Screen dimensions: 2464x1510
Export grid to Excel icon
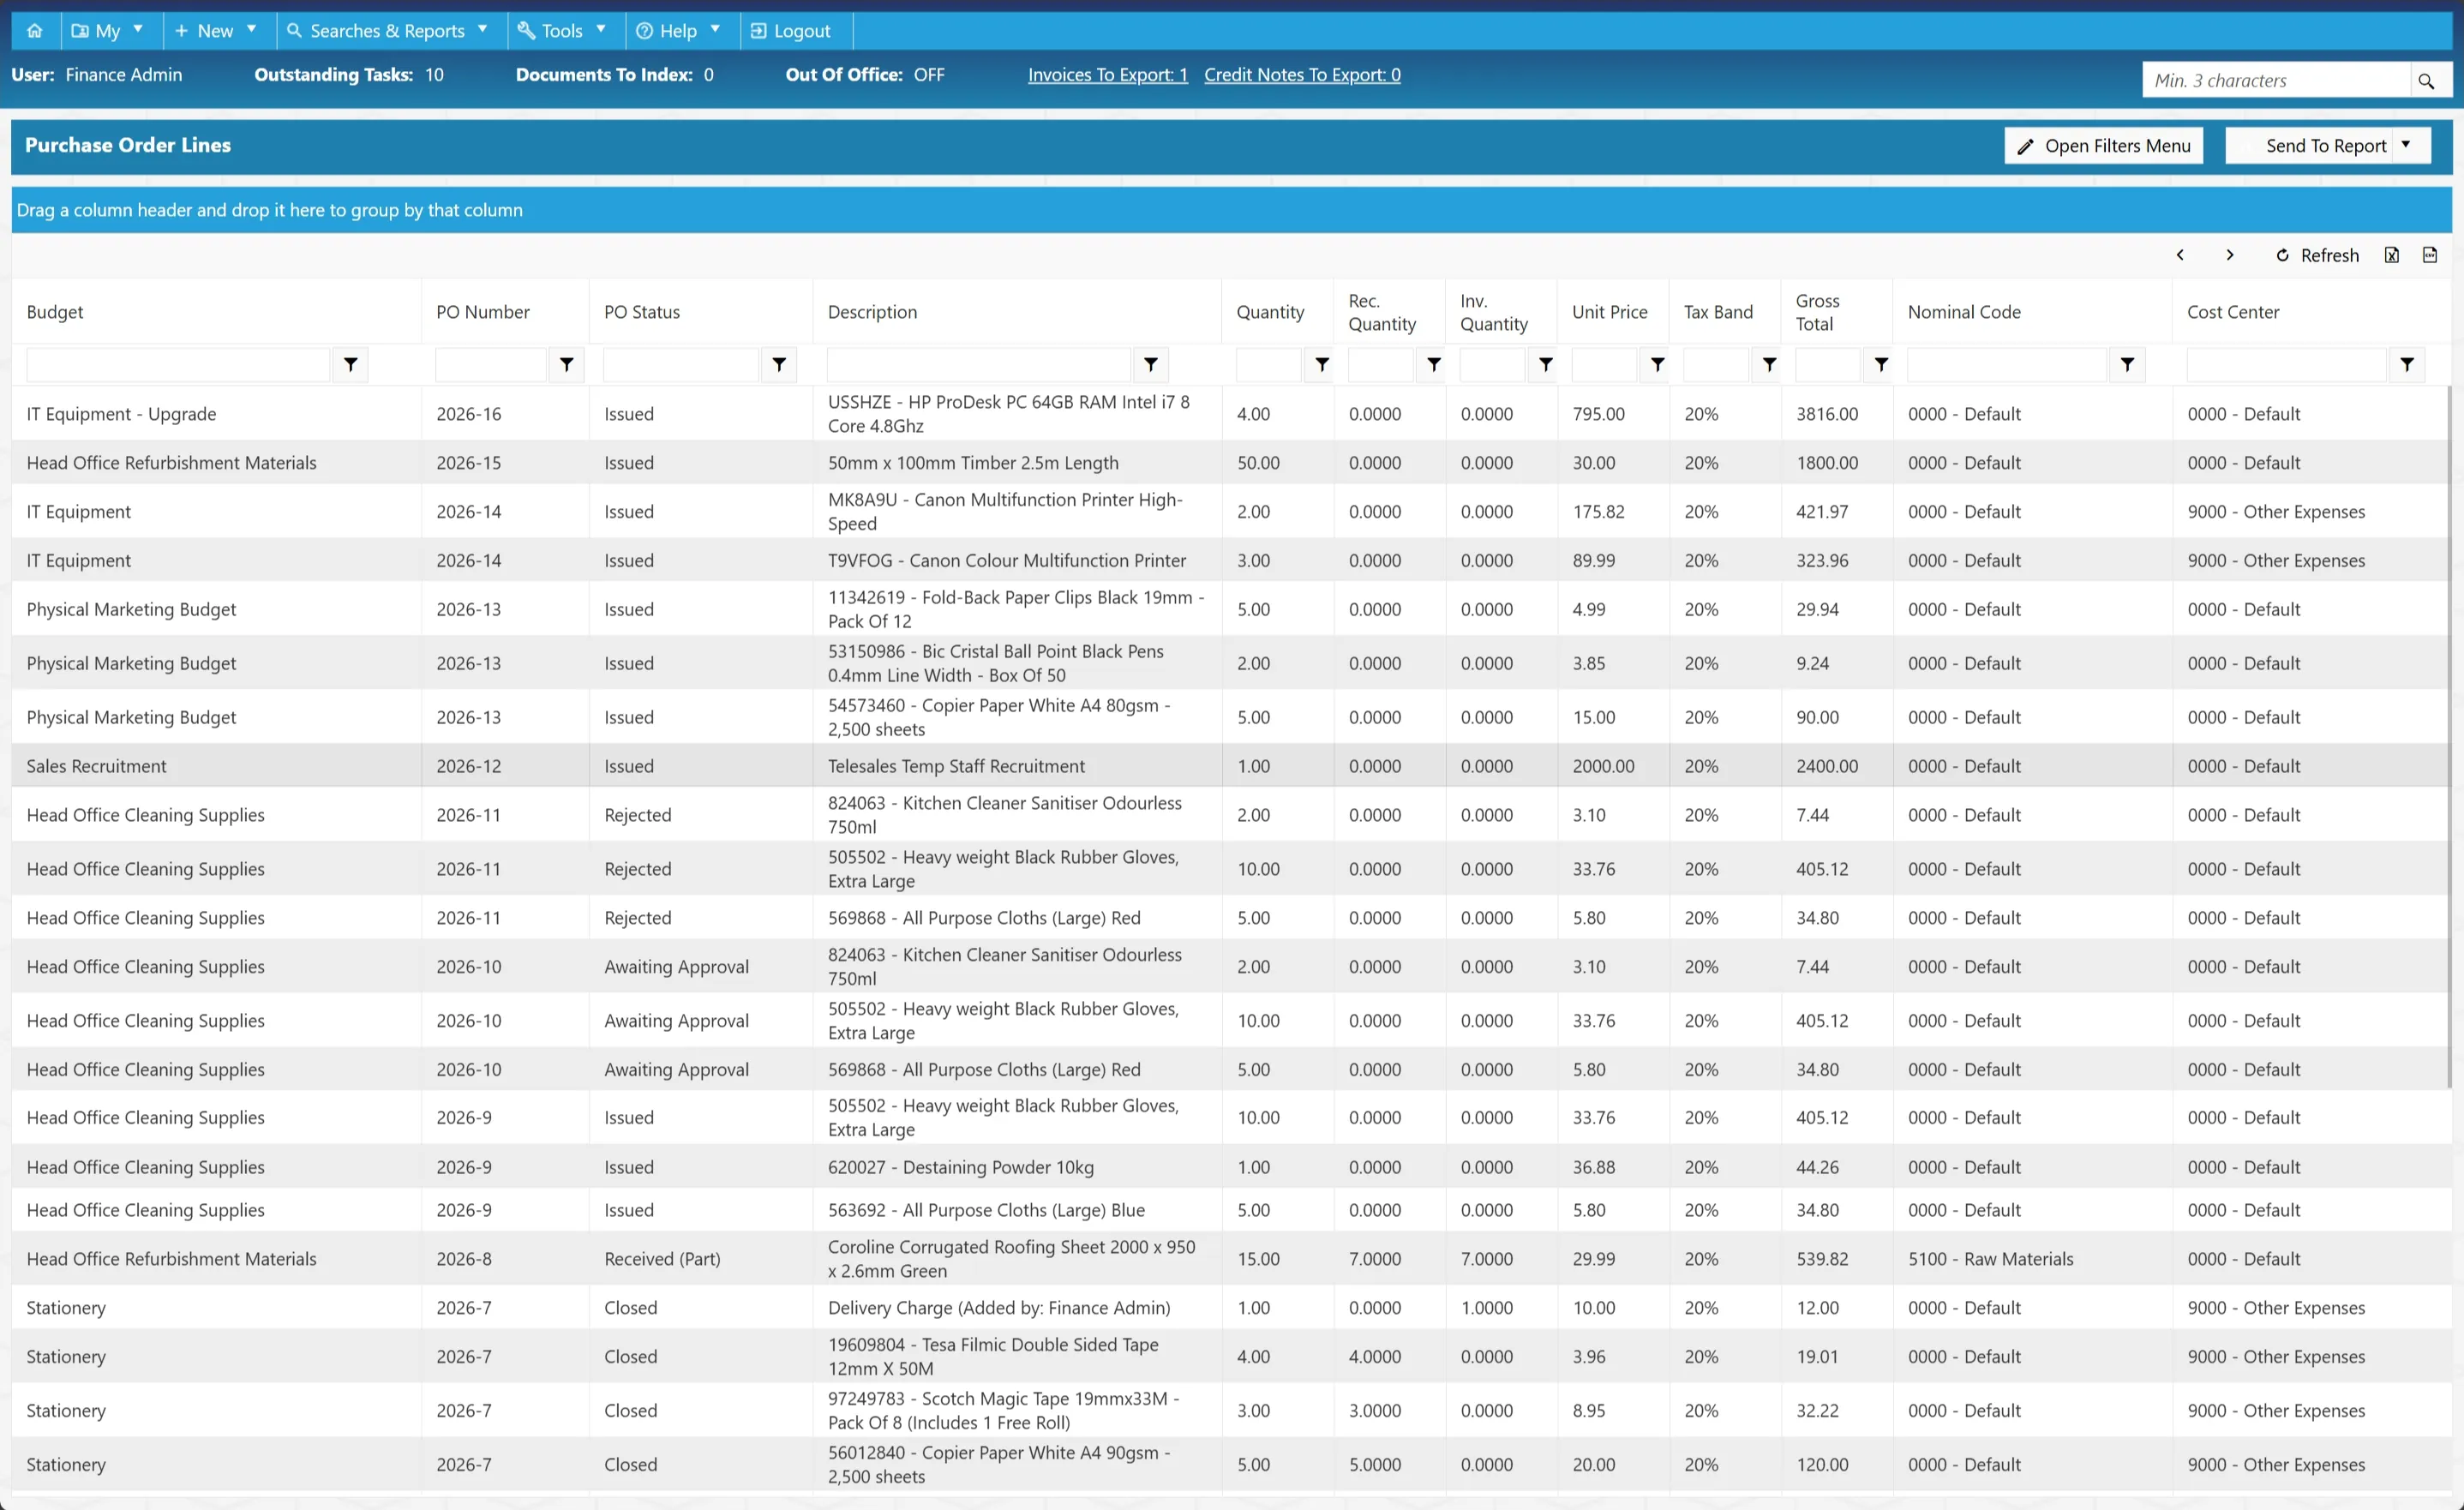2392,255
